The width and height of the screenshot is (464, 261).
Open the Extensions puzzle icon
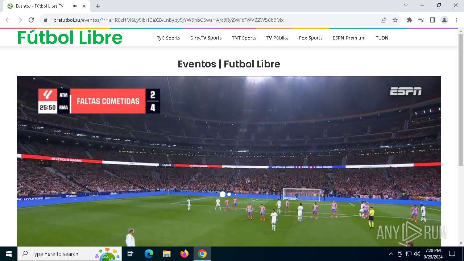[x=410, y=20]
